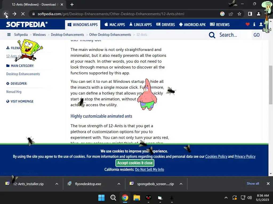The image size is (273, 204).
Task: Open the Reviews section
Action: tap(220, 25)
